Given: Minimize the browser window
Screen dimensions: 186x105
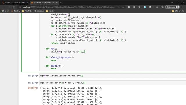Looking at the screenshot, I should click(x=172, y=3).
